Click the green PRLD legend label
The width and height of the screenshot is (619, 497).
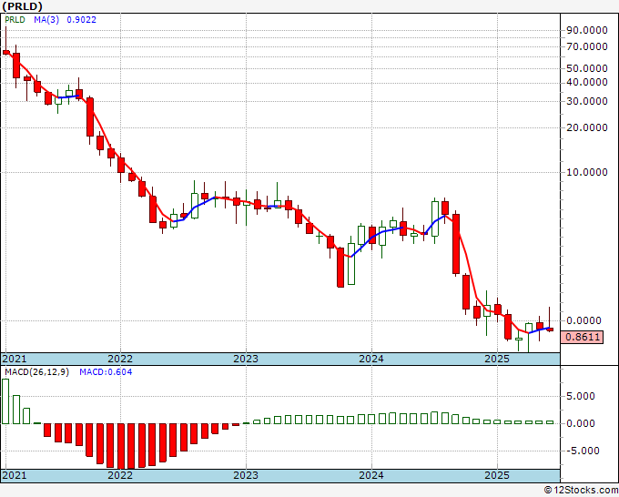tap(15, 20)
